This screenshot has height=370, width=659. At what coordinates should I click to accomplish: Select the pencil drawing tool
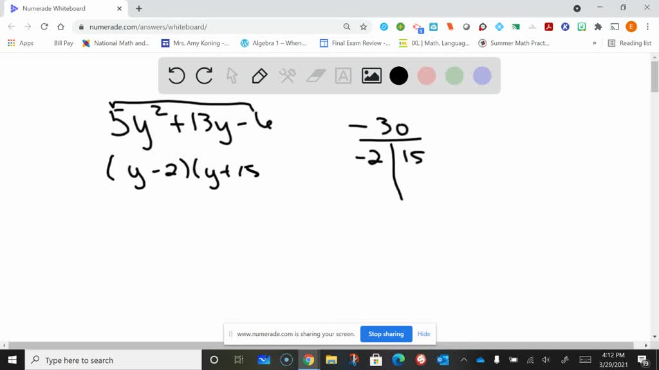pos(259,75)
